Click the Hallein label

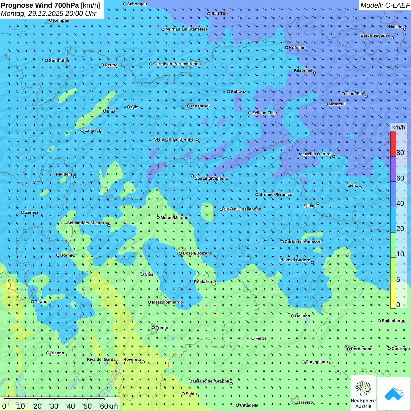point(396,27)
